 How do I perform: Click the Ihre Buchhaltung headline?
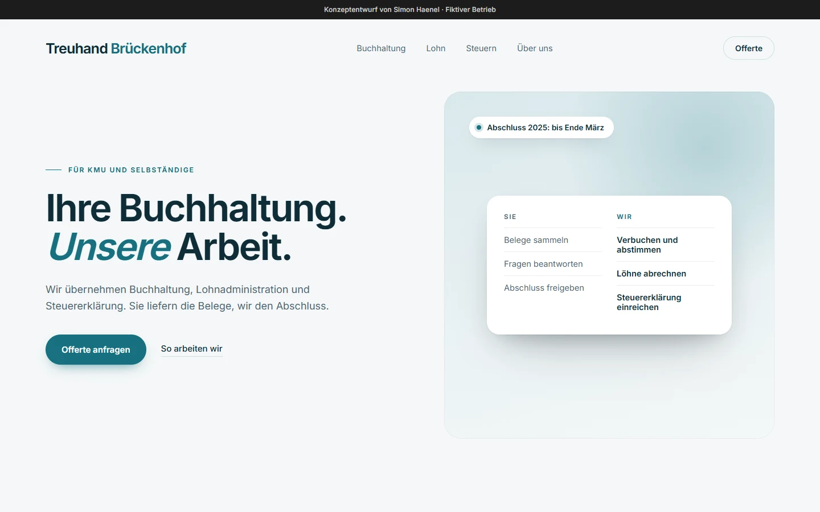point(196,208)
